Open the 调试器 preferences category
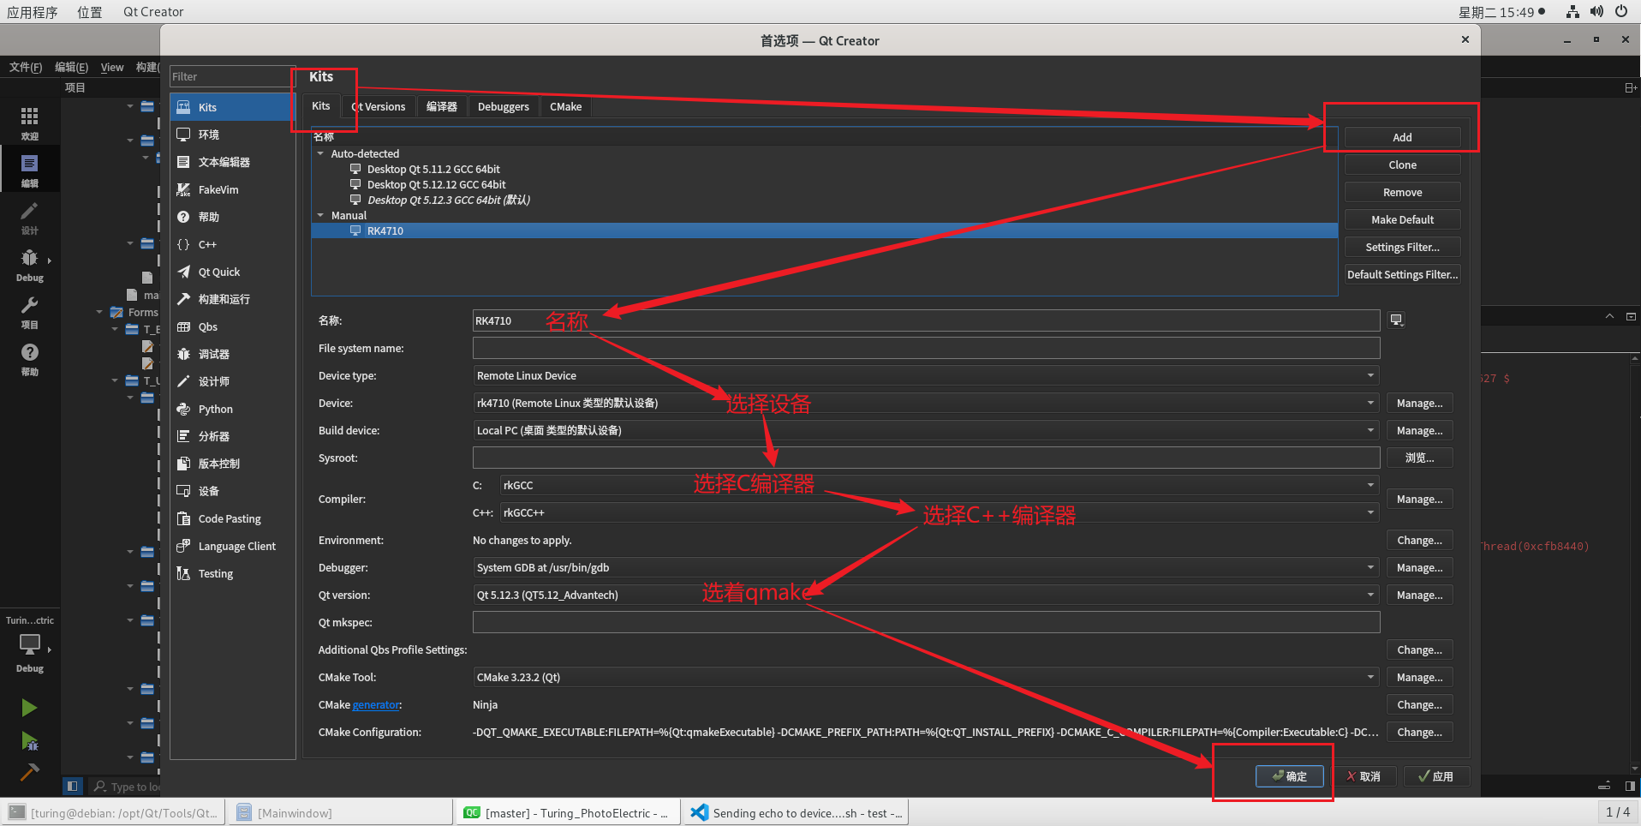 point(232,354)
